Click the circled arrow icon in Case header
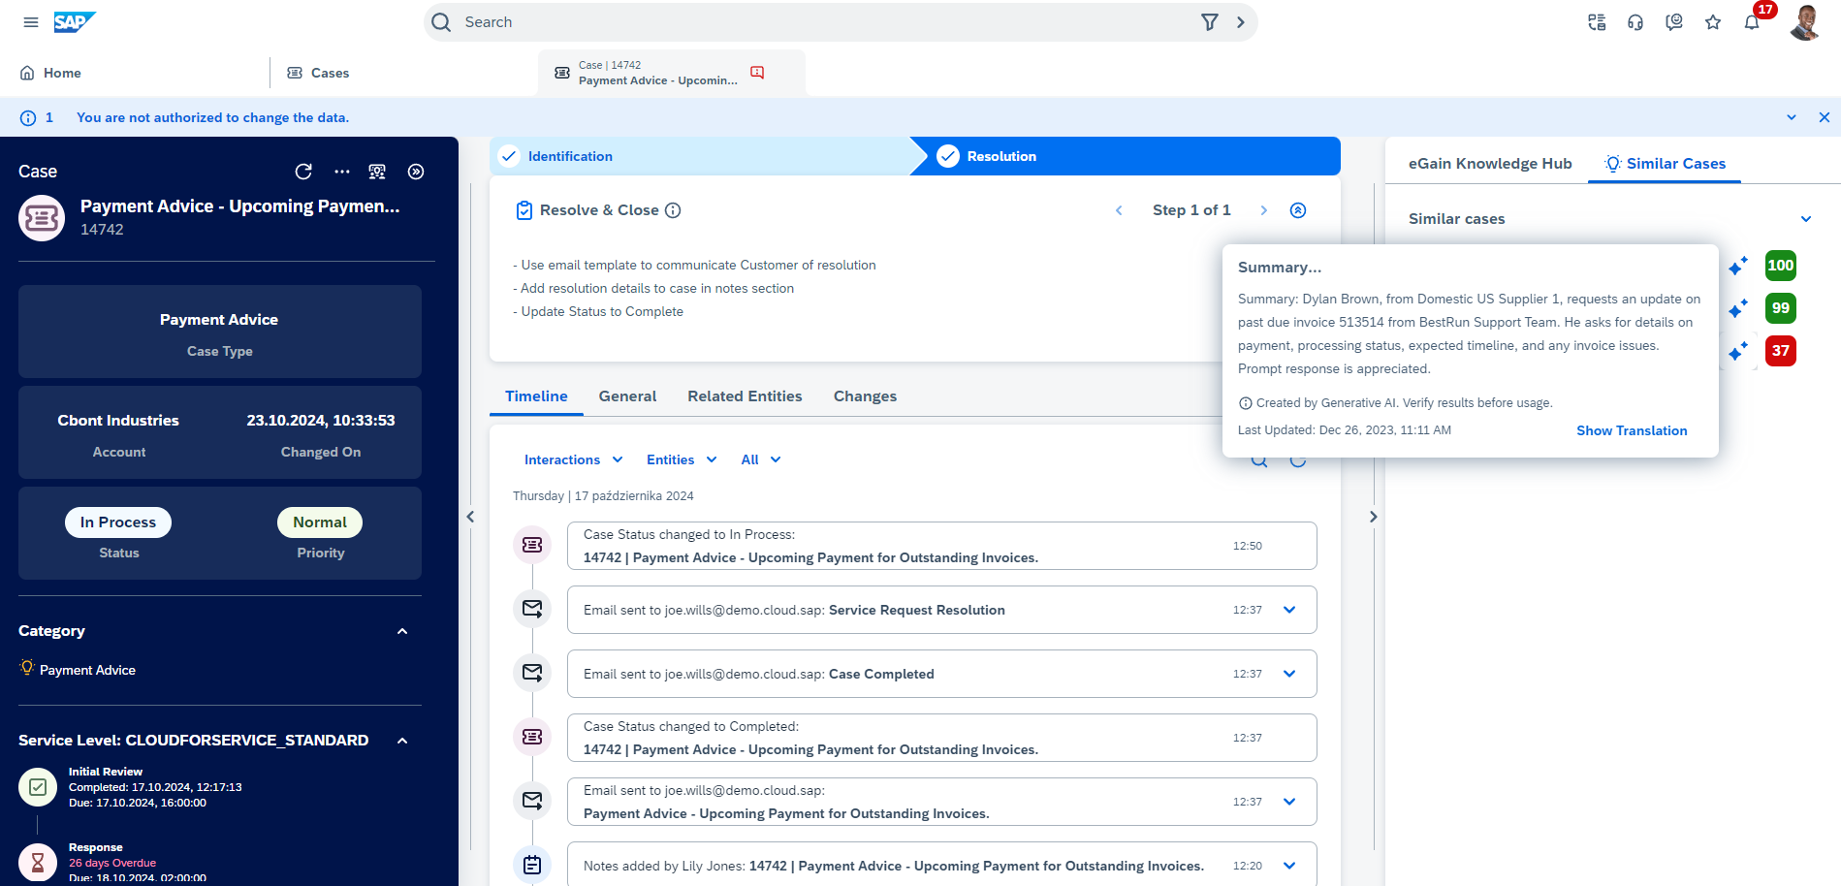Image resolution: width=1841 pixels, height=886 pixels. point(416,172)
